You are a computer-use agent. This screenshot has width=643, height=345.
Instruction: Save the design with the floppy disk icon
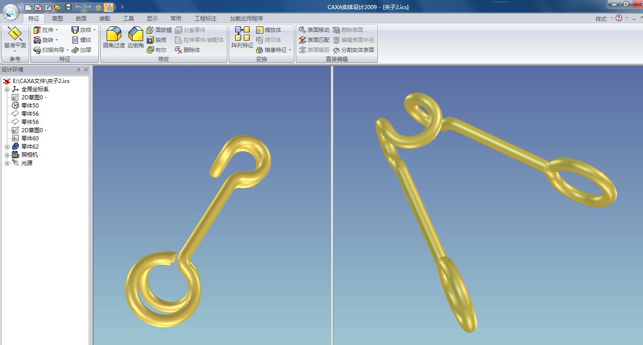pos(68,7)
